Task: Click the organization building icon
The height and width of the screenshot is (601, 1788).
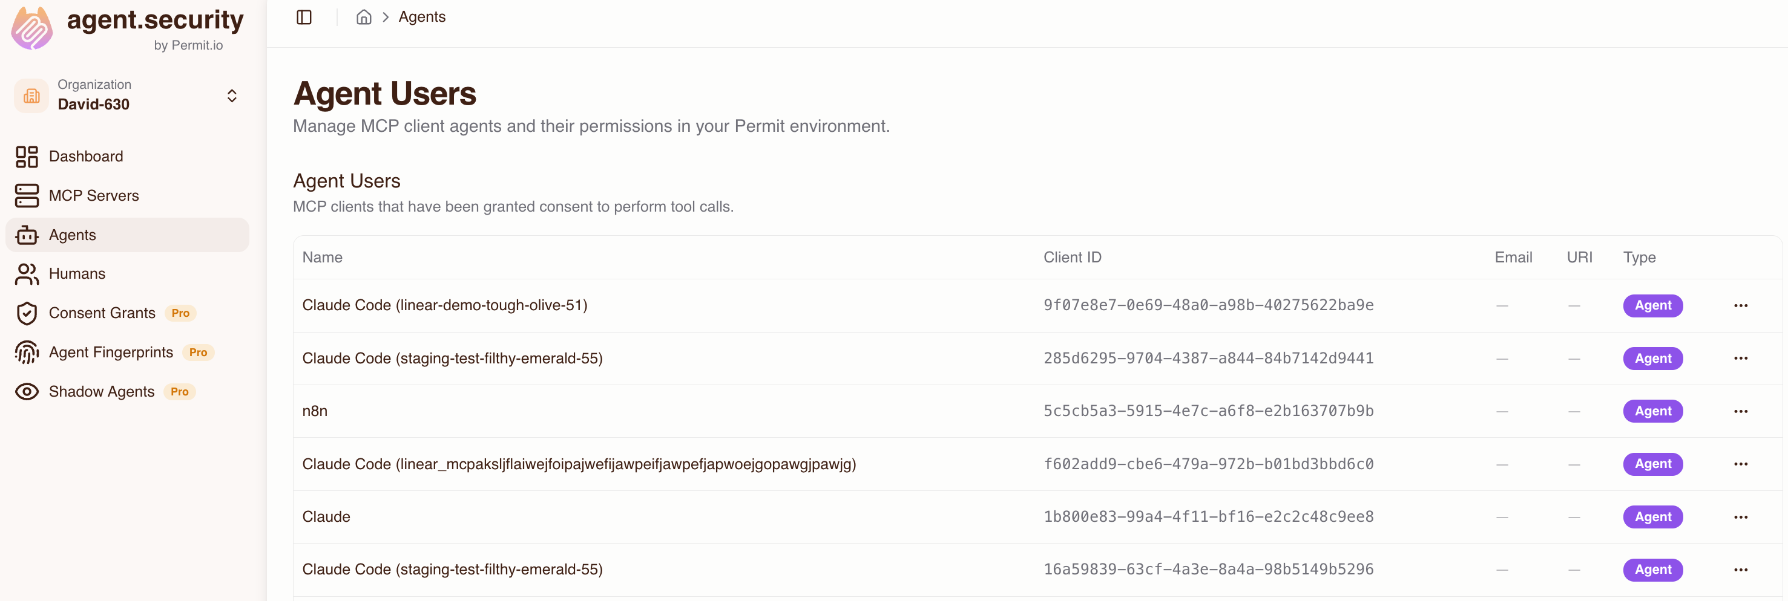Action: pyautogui.click(x=30, y=95)
